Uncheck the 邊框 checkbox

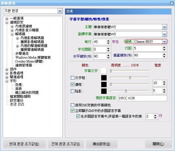coord(73,84)
